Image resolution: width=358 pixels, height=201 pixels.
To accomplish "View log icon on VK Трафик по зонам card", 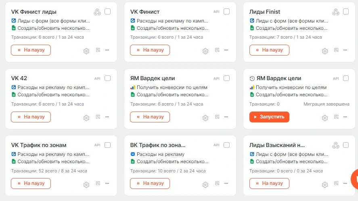I will [x=98, y=183].
